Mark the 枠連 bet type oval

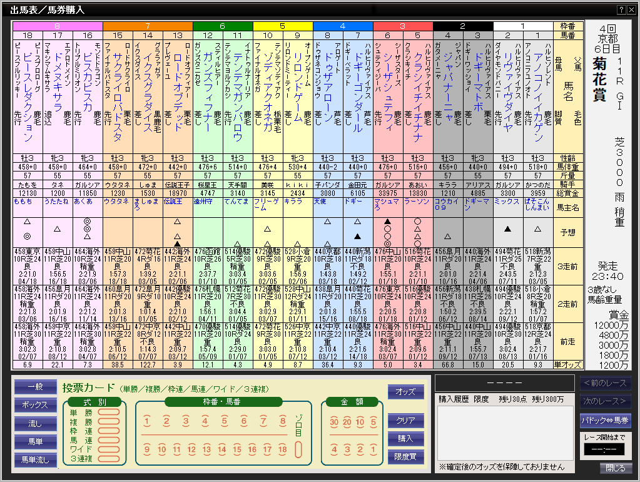pyautogui.click(x=109, y=431)
